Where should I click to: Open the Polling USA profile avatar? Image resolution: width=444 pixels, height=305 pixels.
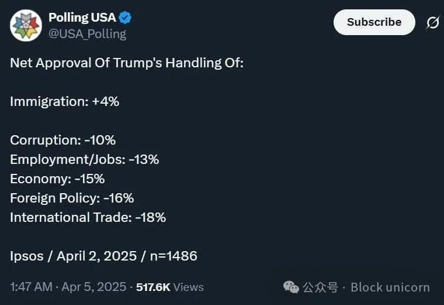26,26
